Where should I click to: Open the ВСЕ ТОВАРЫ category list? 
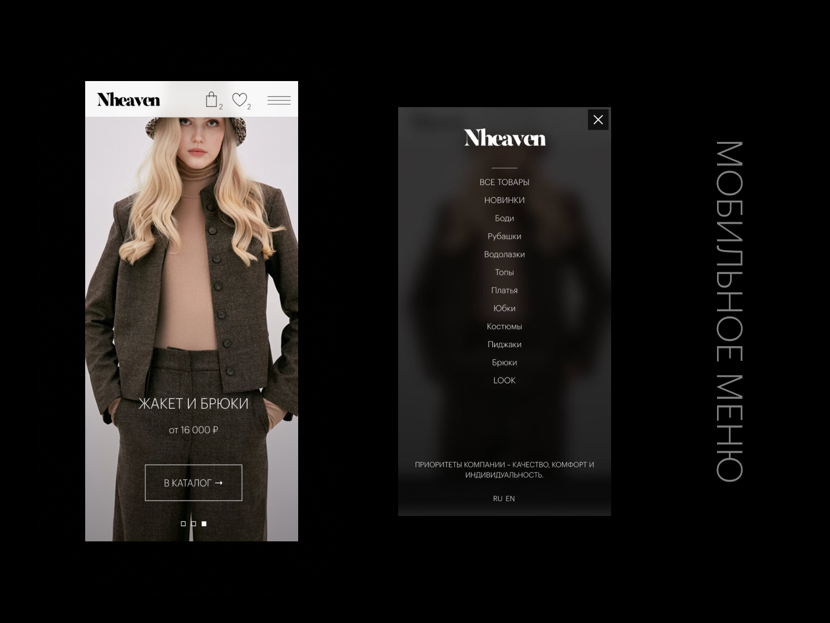(504, 182)
